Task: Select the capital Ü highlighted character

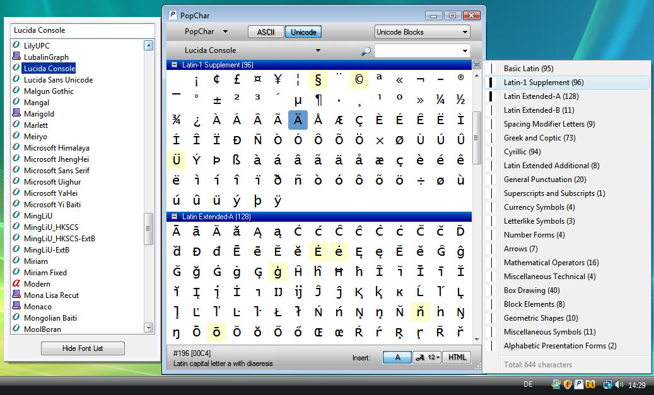Action: pos(176,161)
